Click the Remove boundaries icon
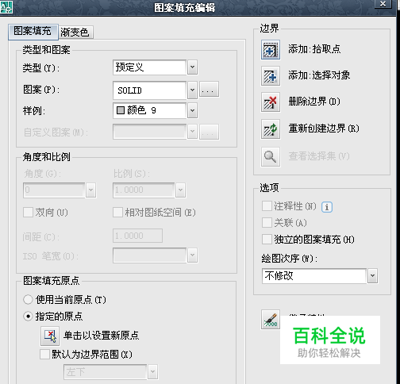The height and width of the screenshot is (384, 400). coord(271,102)
